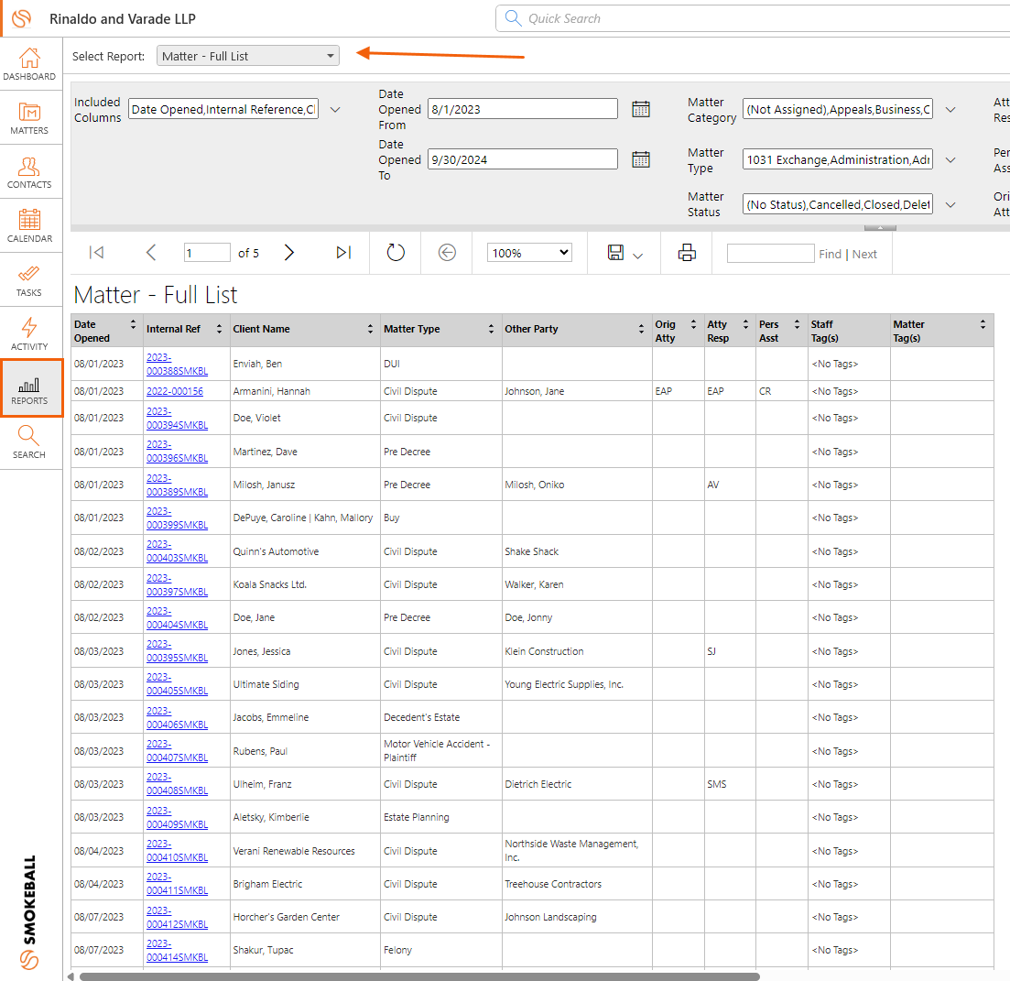The image size is (1010, 981).
Task: Open the zoom level dropdown
Action: click(x=529, y=253)
